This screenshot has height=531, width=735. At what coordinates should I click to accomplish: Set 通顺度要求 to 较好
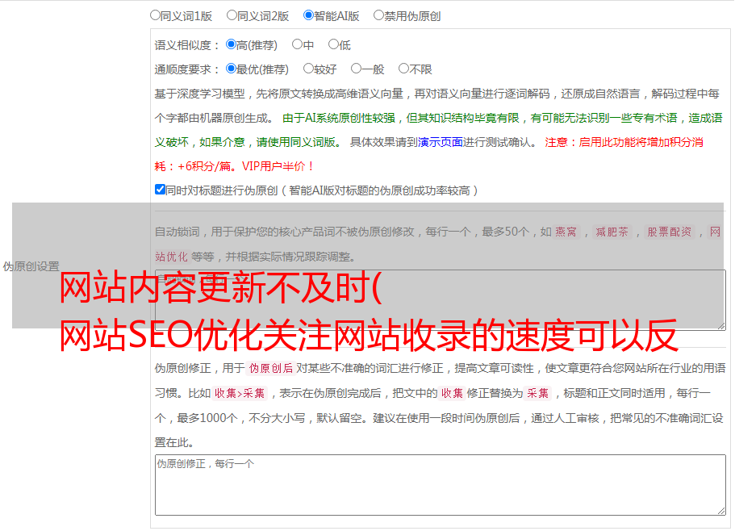(x=308, y=69)
